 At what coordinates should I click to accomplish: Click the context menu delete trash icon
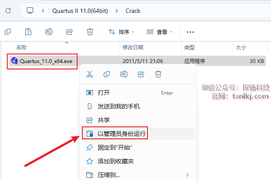(x=158, y=74)
